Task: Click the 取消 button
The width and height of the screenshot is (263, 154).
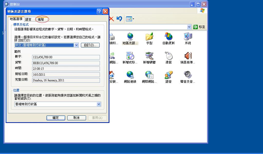Action: coord(77,118)
